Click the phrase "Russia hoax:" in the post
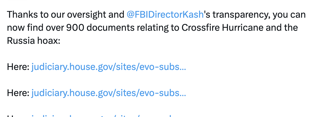 [33, 41]
